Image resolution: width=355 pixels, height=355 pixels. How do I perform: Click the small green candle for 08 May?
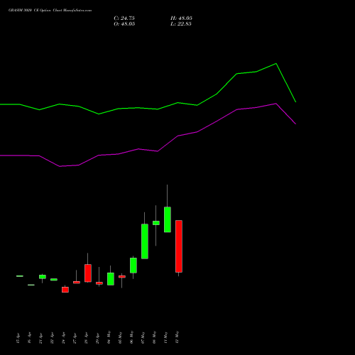(156, 223)
